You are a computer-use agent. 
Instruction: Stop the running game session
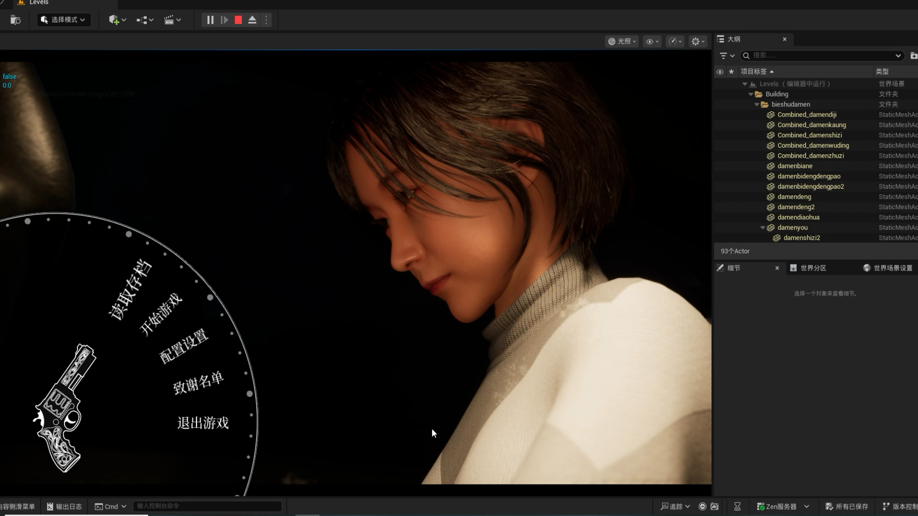pos(238,20)
